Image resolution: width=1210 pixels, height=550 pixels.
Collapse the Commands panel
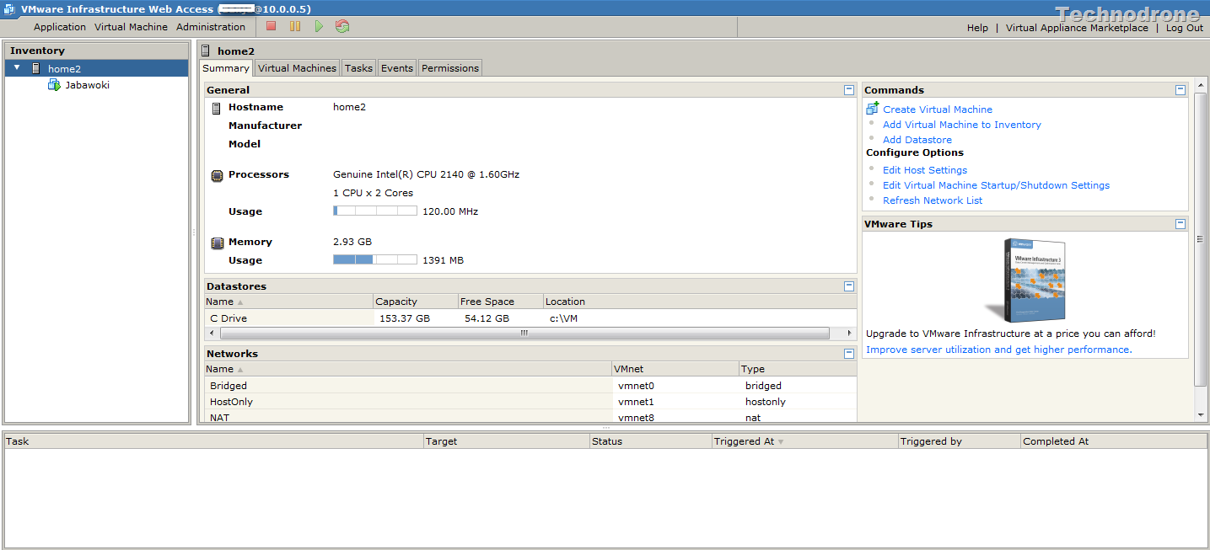click(1180, 89)
